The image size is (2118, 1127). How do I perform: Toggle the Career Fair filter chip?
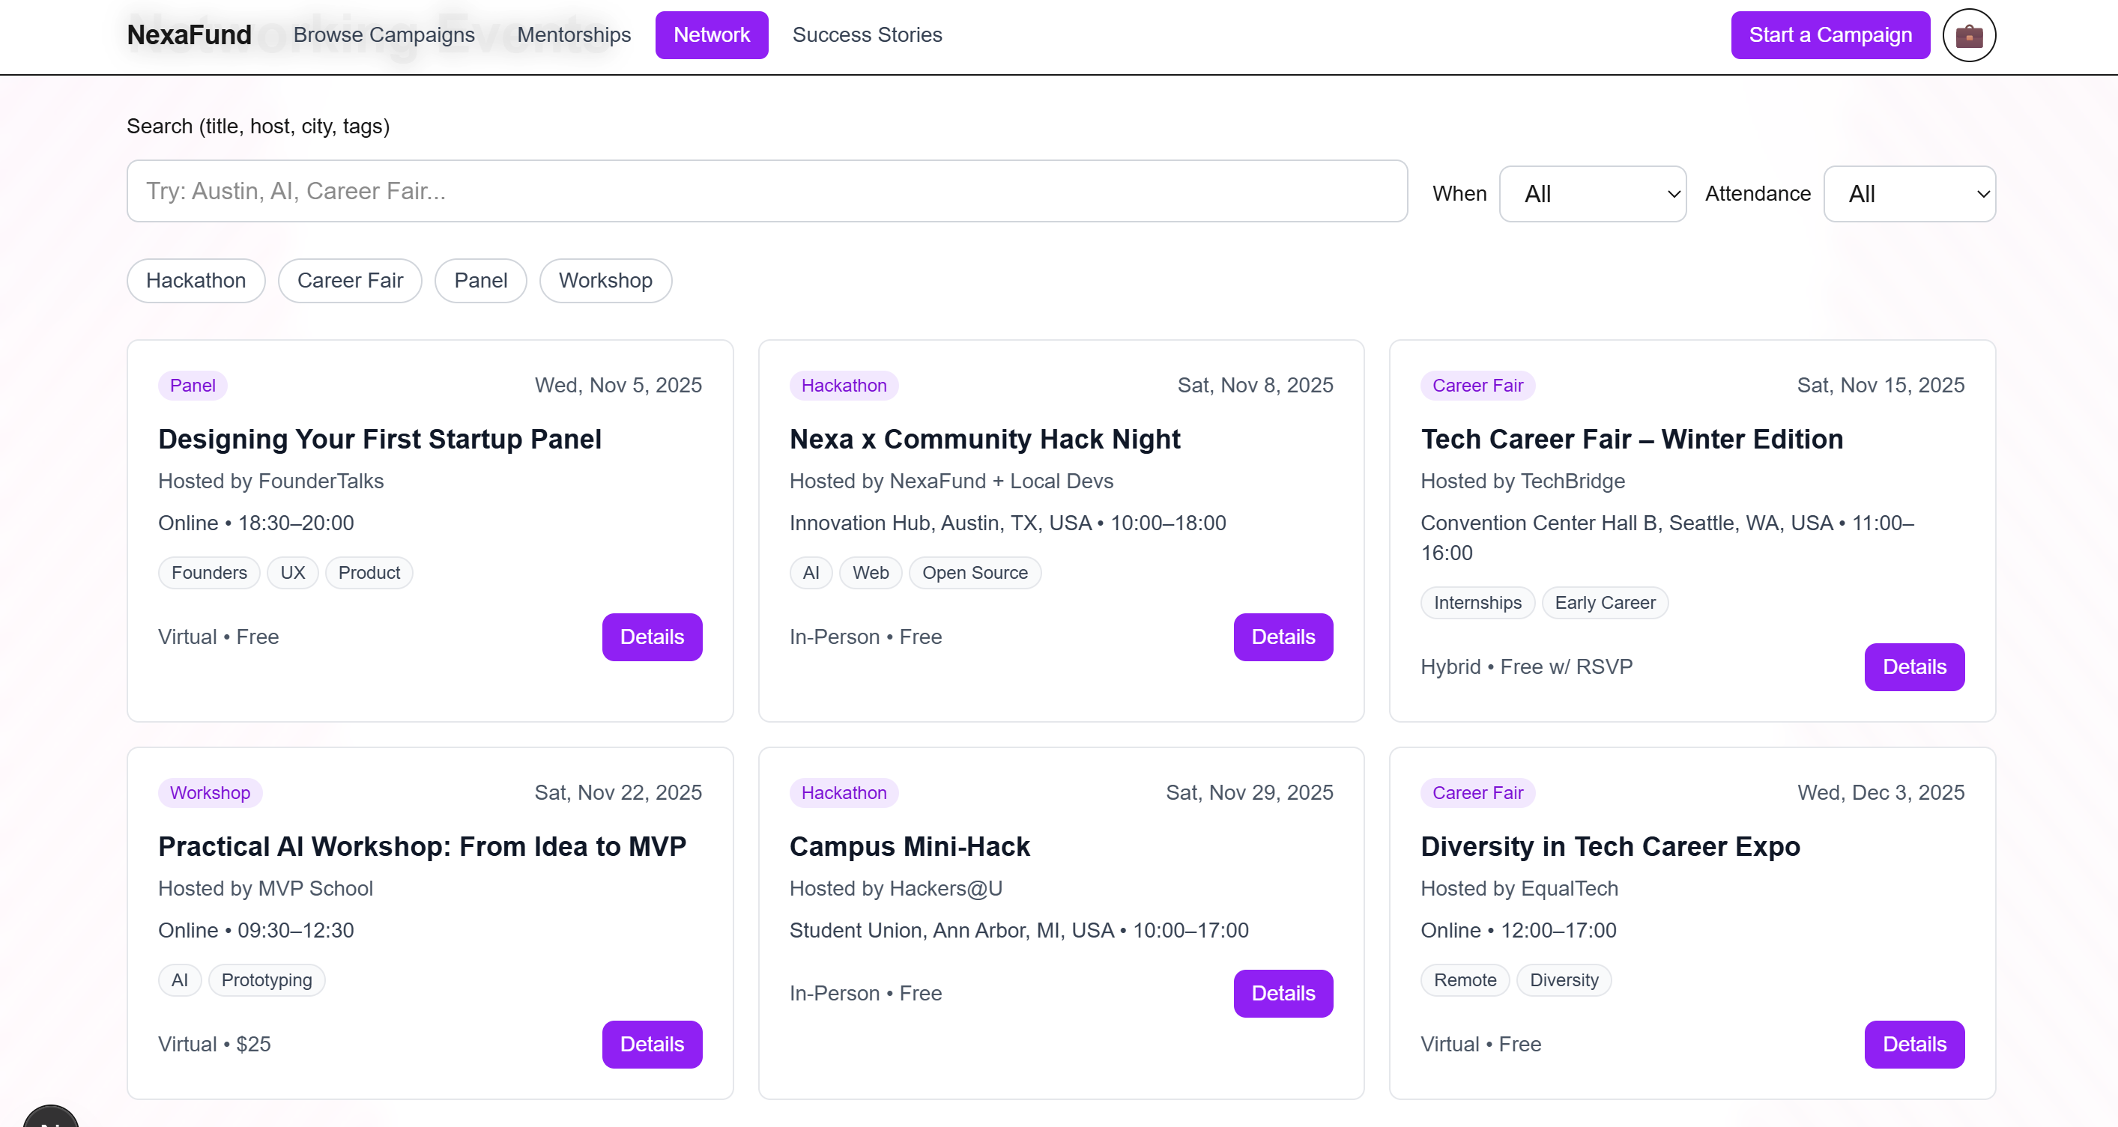(x=349, y=280)
